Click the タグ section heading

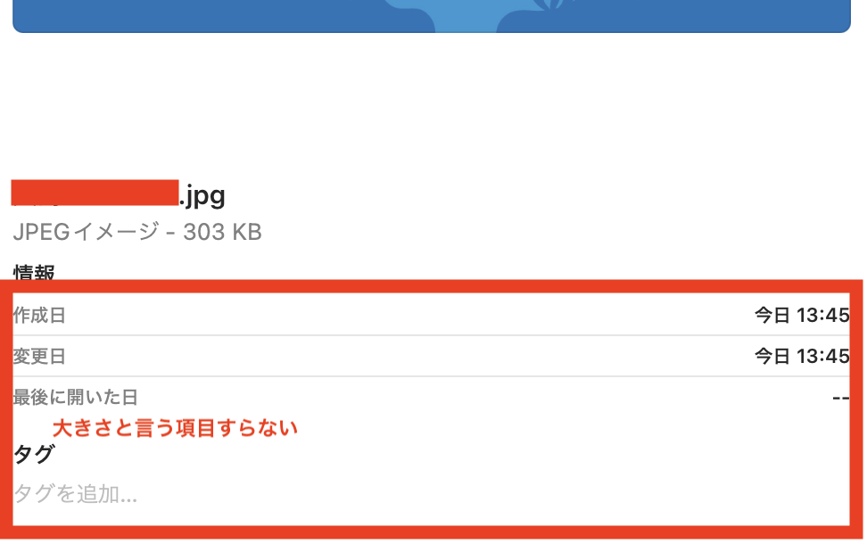[x=34, y=454]
